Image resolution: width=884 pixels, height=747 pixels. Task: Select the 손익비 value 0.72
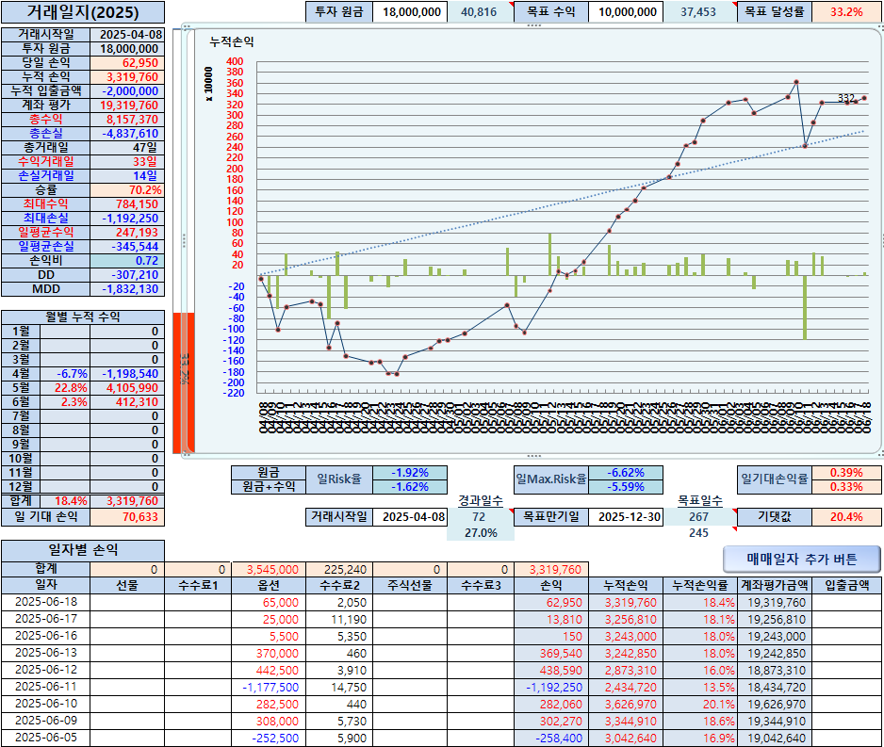127,261
